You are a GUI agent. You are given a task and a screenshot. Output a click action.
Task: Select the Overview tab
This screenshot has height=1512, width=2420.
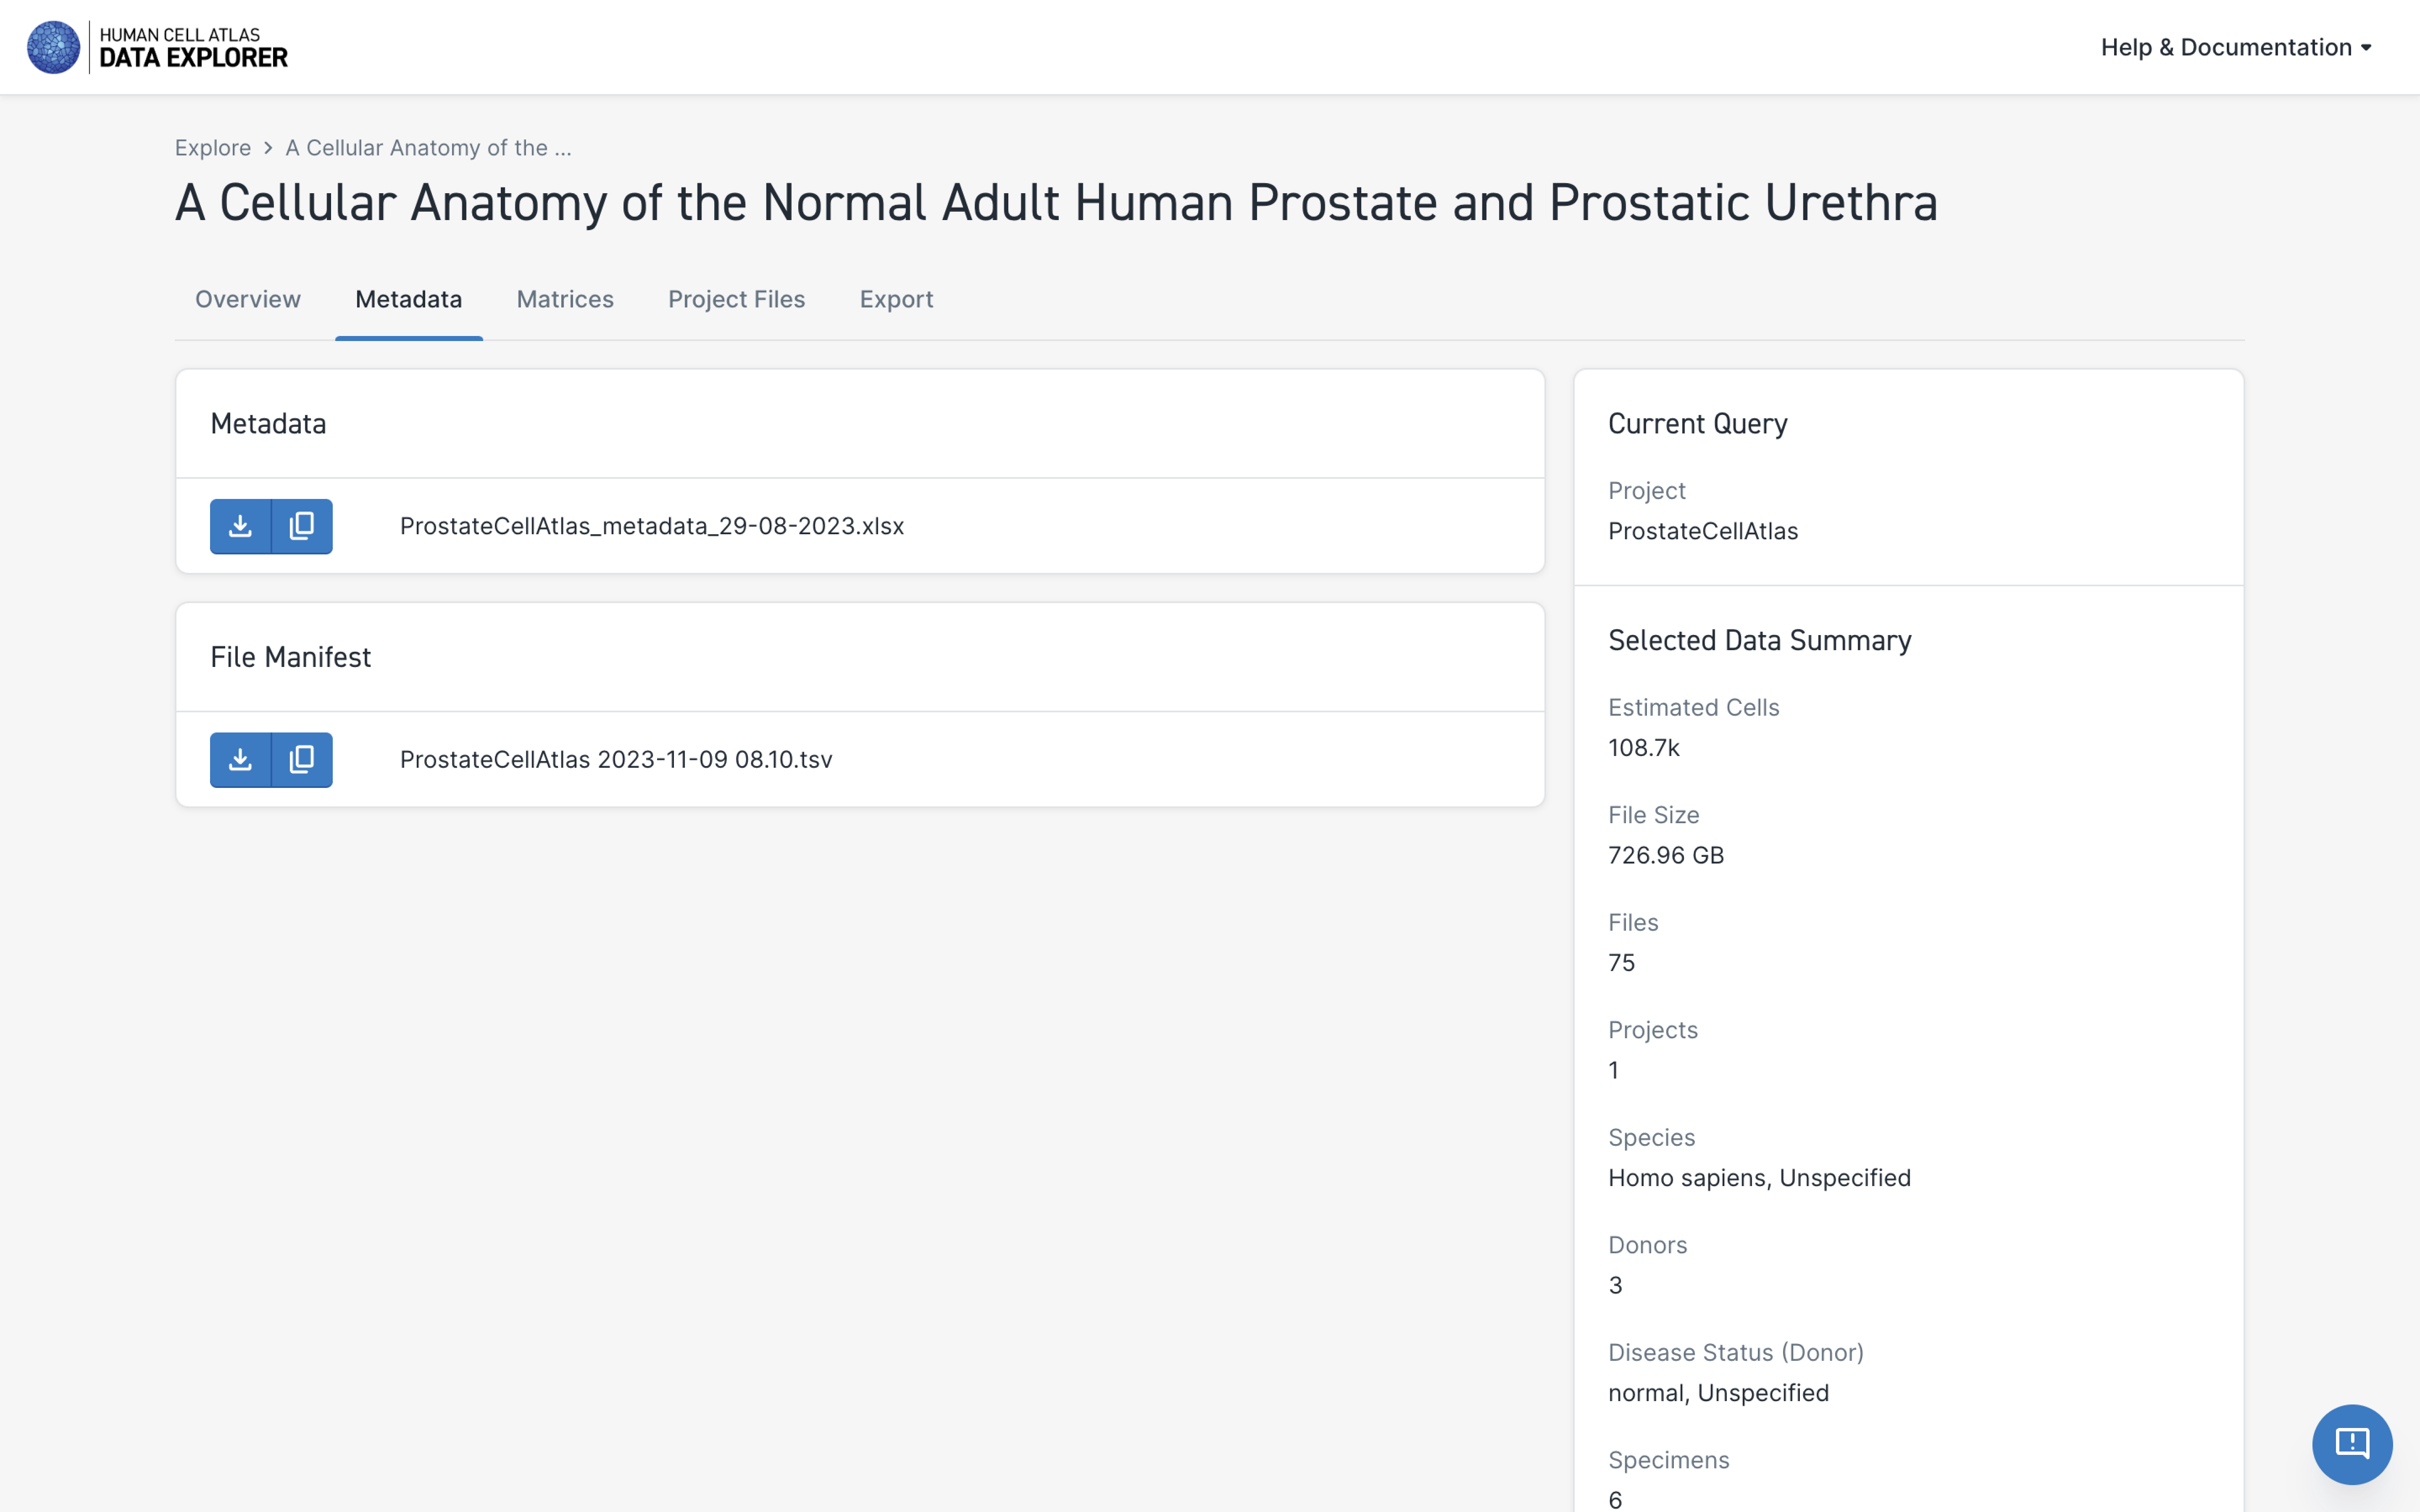[247, 298]
